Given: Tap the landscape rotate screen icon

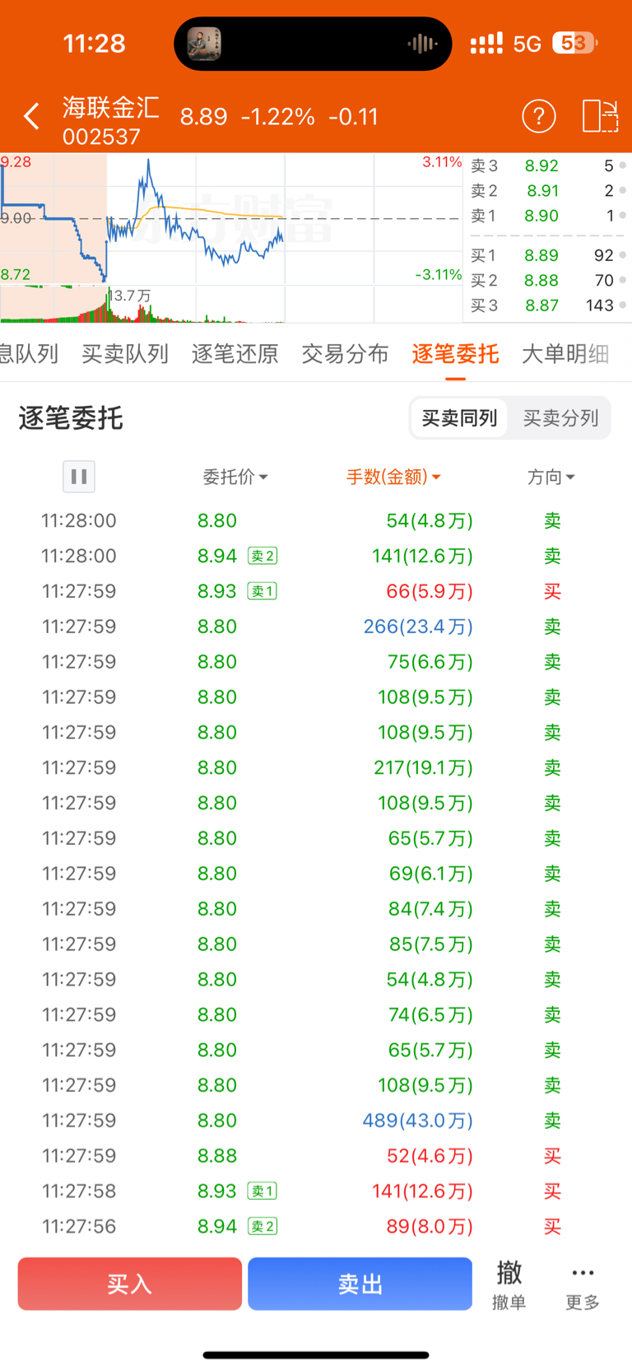Looking at the screenshot, I should coord(600,116).
